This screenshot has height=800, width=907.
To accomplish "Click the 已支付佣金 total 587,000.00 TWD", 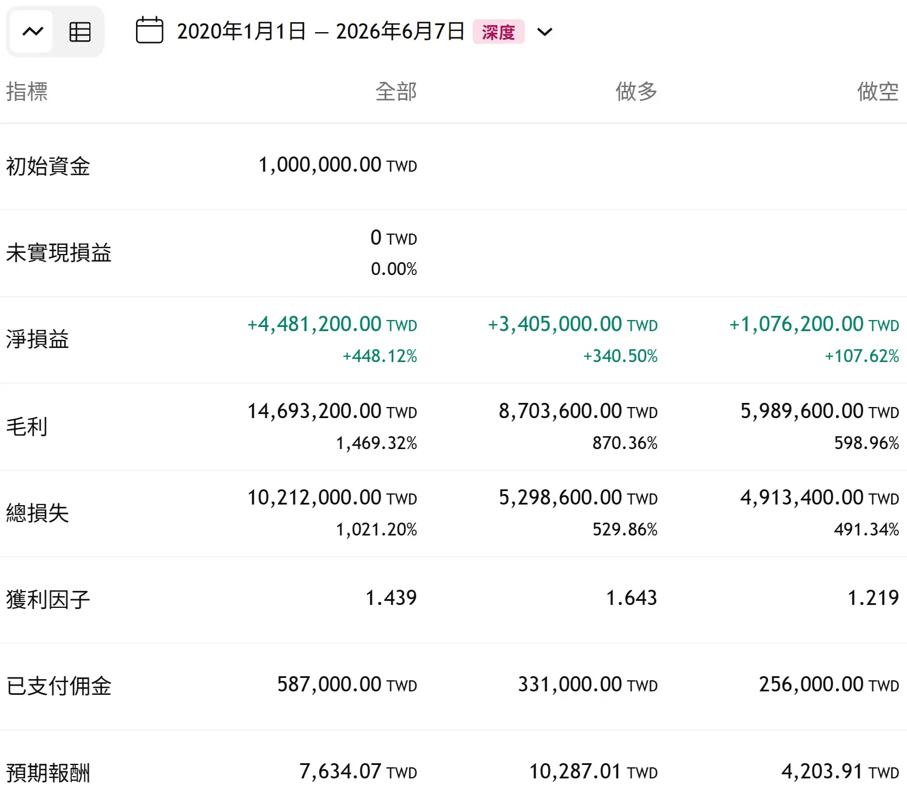I will (x=347, y=684).
